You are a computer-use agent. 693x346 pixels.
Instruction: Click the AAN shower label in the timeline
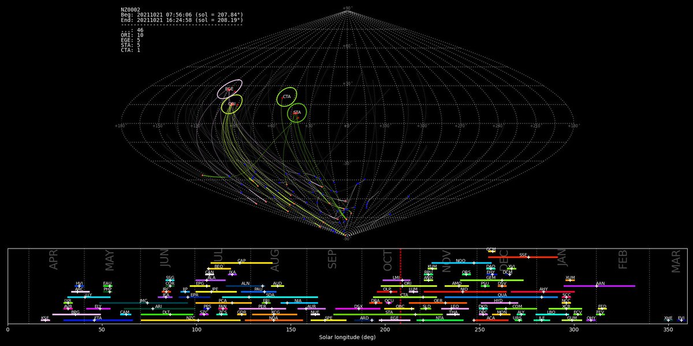click(x=601, y=283)
